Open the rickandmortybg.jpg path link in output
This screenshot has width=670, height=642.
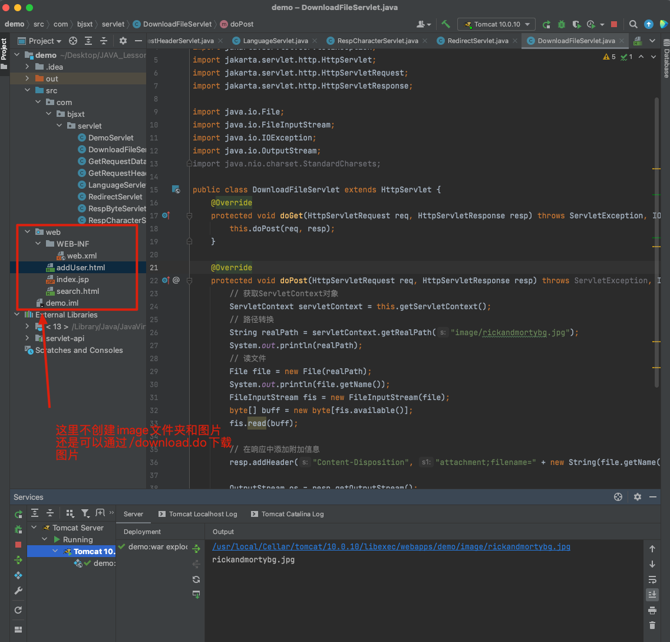[x=391, y=546]
